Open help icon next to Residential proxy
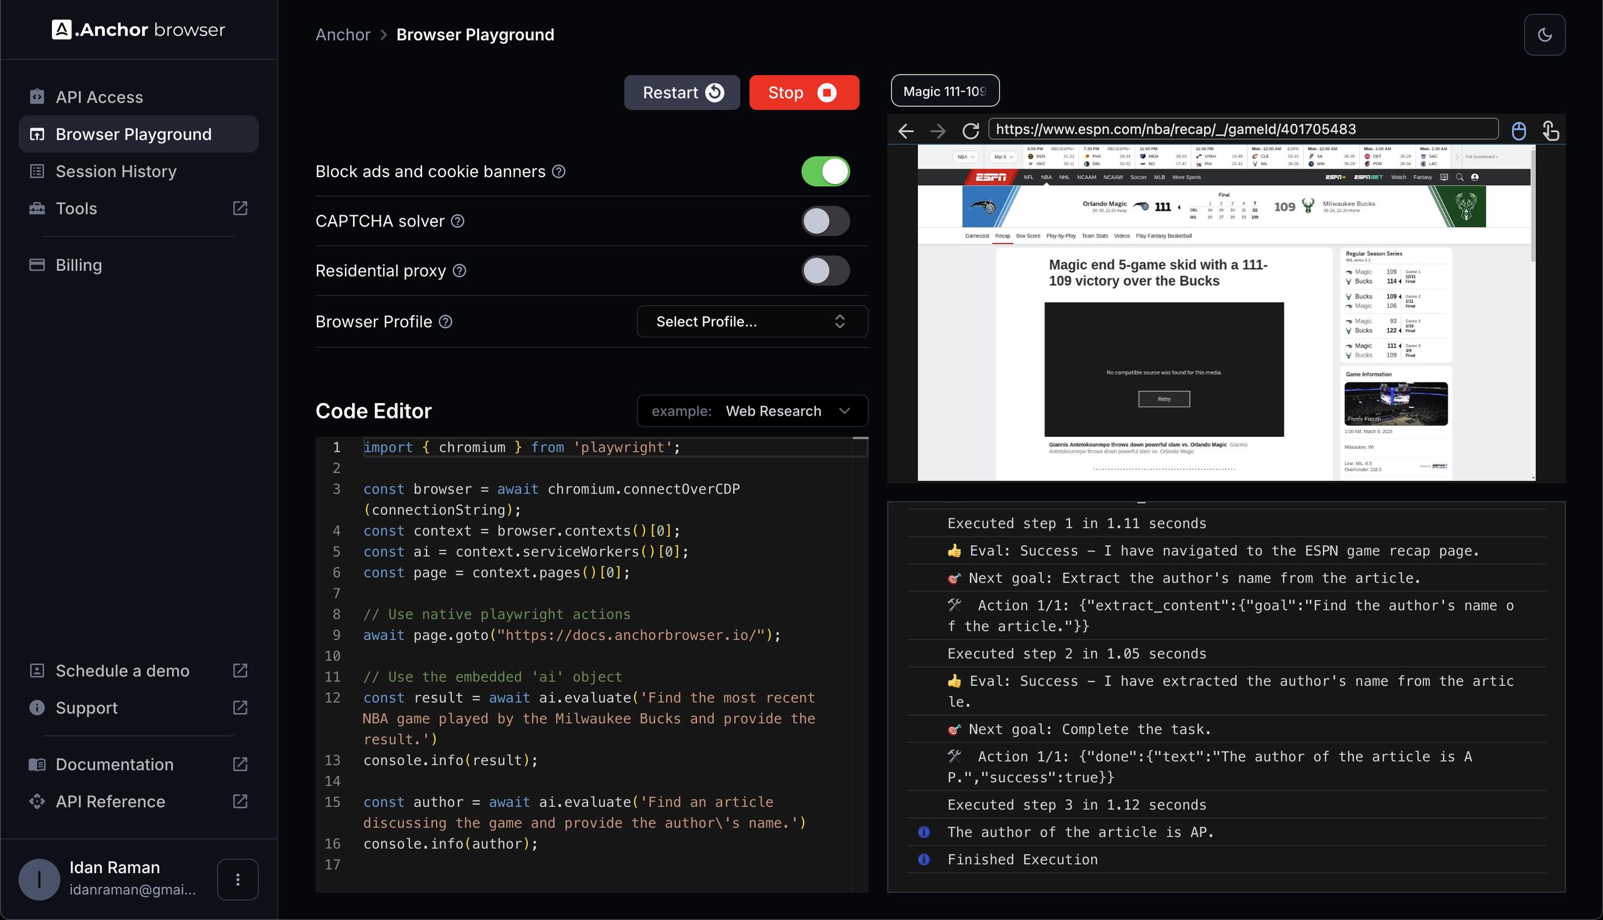 [x=460, y=270]
